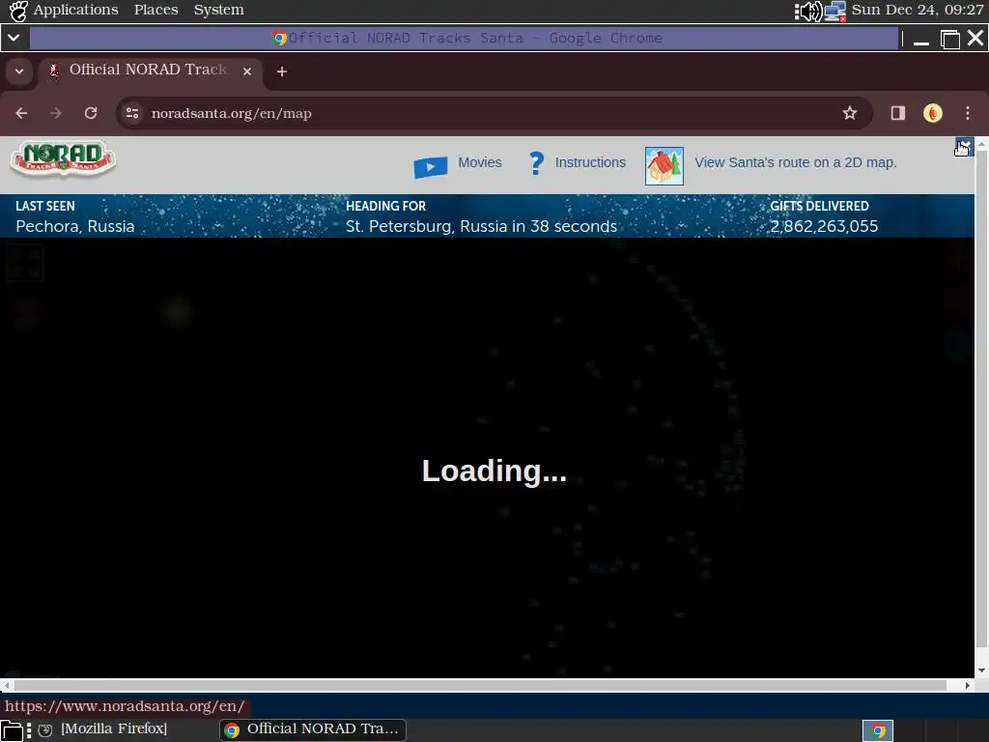The image size is (989, 742).
Task: Open the Applications menu
Action: [x=75, y=10]
